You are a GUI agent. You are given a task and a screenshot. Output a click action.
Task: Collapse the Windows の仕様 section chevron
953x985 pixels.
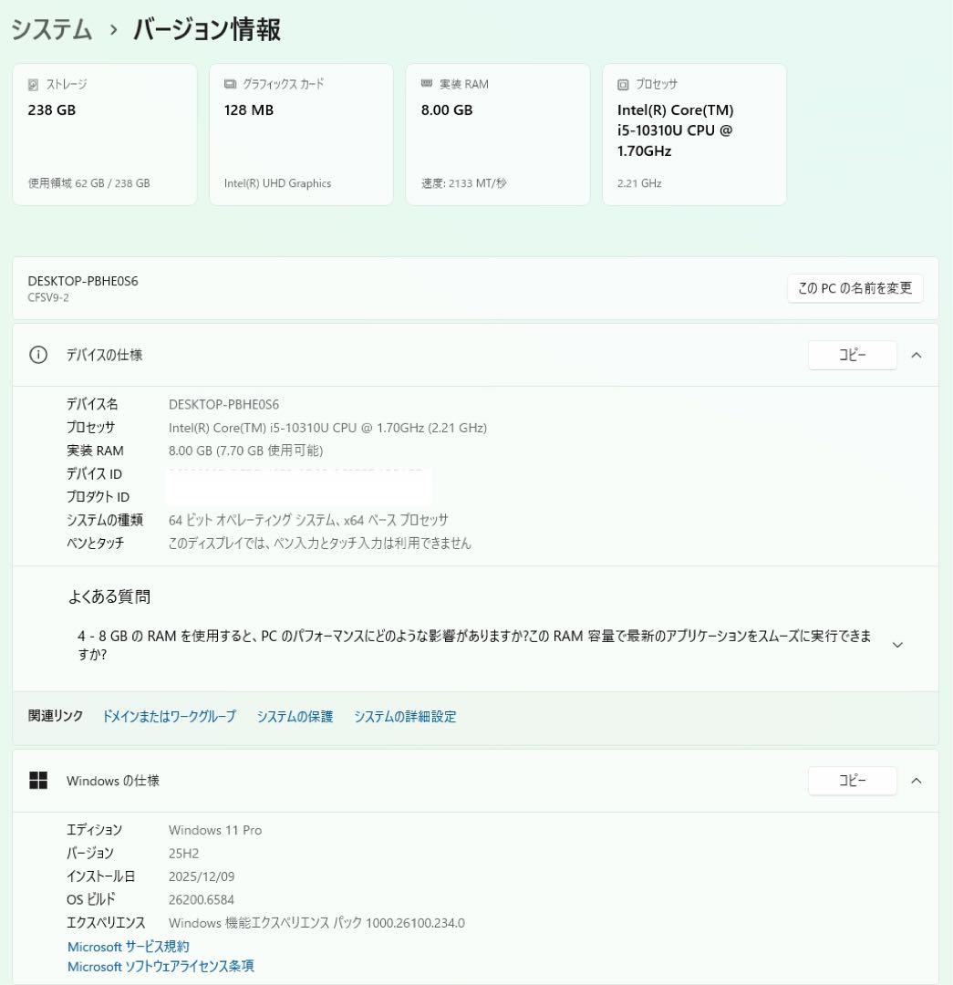(917, 781)
